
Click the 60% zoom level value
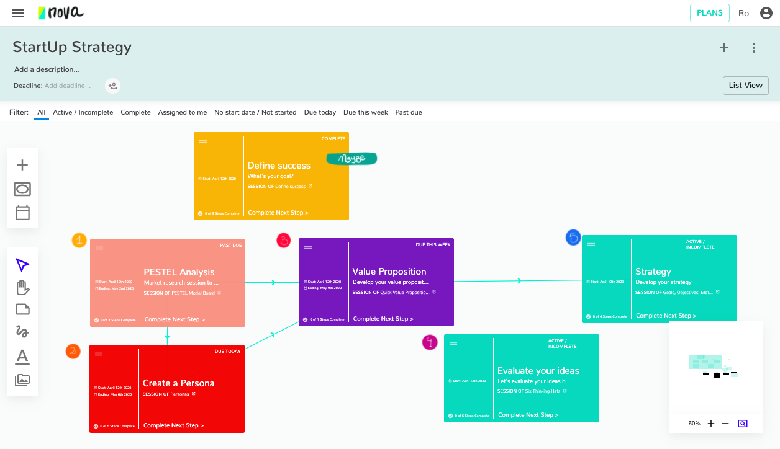point(694,424)
